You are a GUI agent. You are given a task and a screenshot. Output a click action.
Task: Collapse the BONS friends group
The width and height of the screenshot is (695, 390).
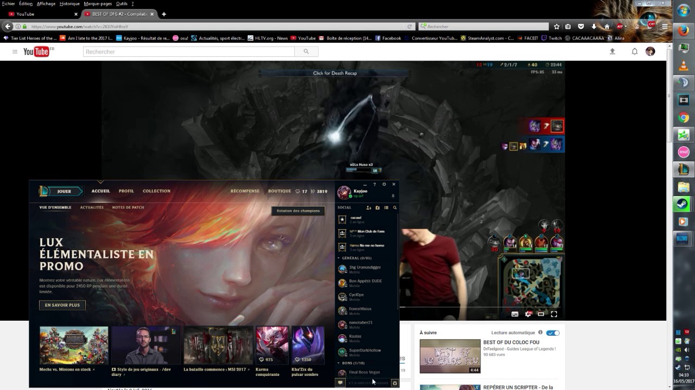click(339, 363)
